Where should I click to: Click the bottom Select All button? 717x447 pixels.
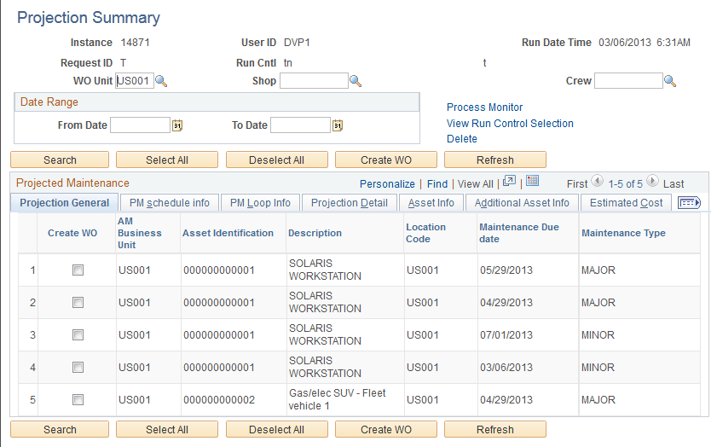click(167, 430)
